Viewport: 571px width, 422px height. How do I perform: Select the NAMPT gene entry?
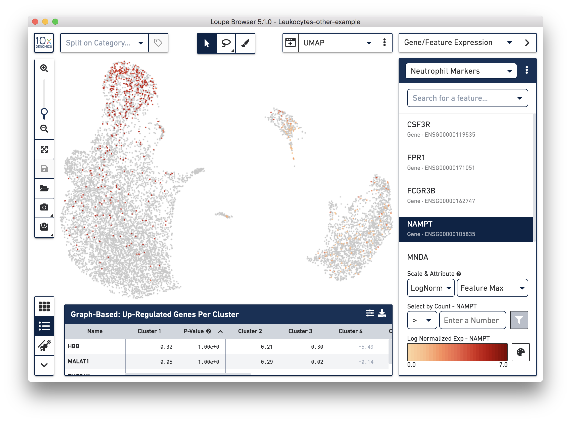(x=466, y=229)
